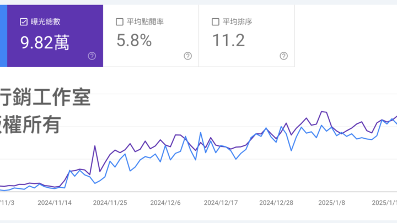Viewport: 397px width, 223px height.
Task: Click the 2024/11/14 date on axis
Action: point(53,202)
